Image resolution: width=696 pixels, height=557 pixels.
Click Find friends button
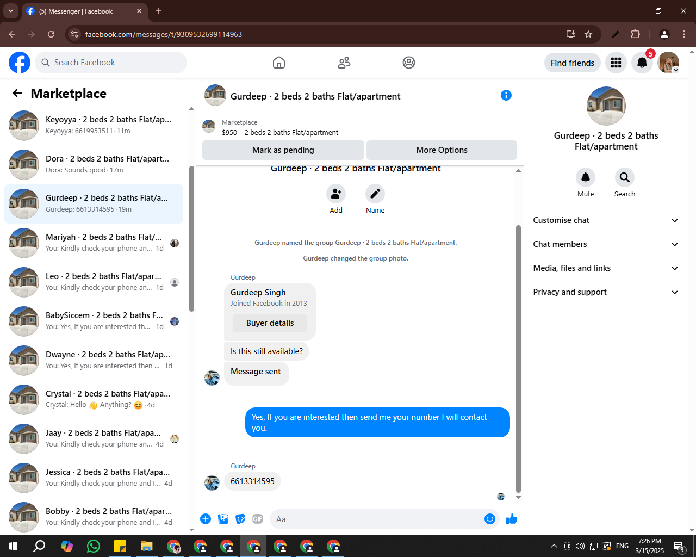tap(573, 63)
